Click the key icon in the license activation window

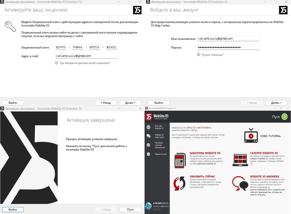(10, 26)
